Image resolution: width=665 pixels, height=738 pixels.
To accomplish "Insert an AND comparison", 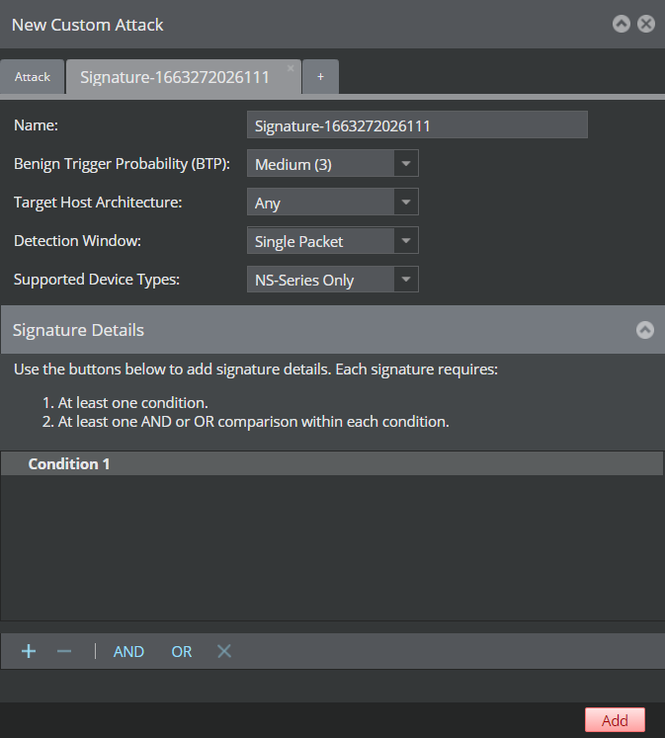I will tap(128, 652).
